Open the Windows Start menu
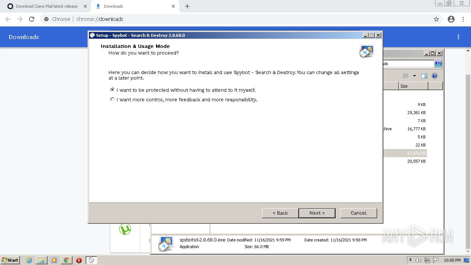This screenshot has height=265, width=471. 10,260
